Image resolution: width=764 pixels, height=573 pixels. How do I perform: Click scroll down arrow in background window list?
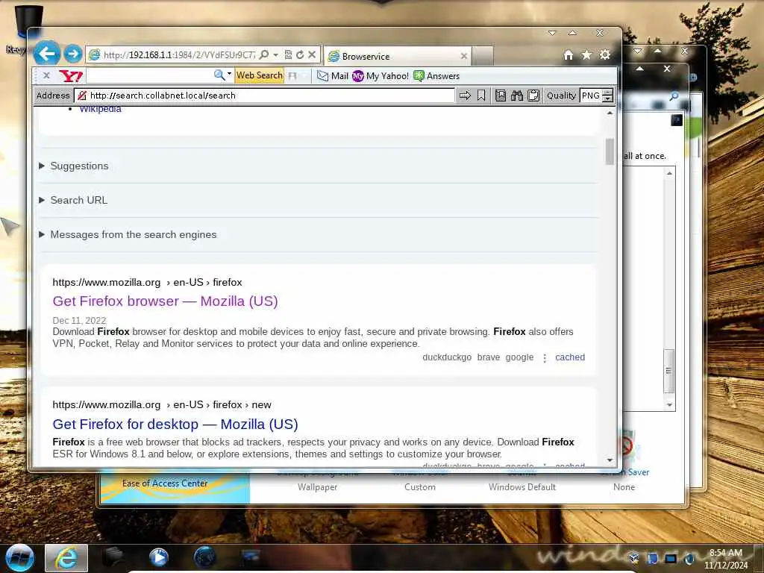point(669,405)
